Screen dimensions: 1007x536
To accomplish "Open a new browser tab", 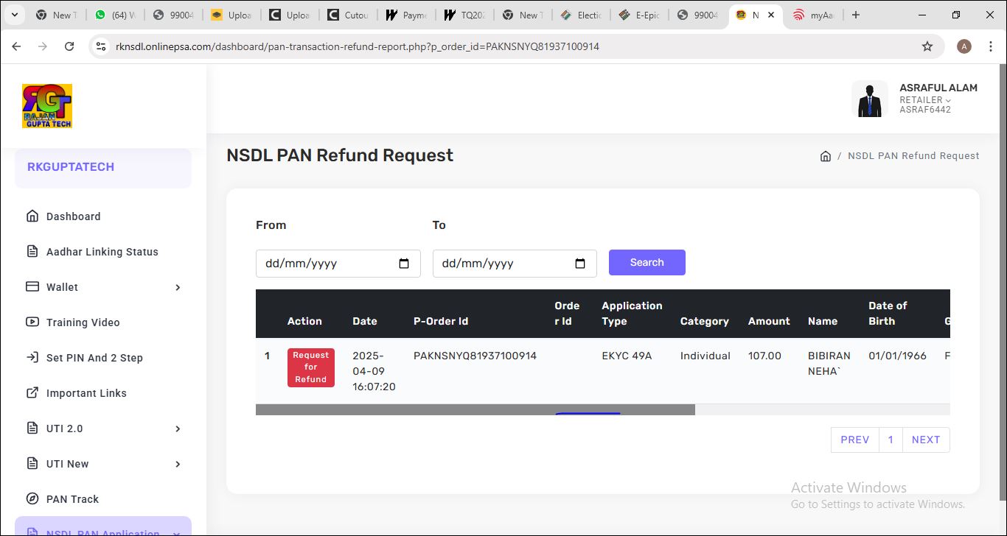I will pos(855,15).
